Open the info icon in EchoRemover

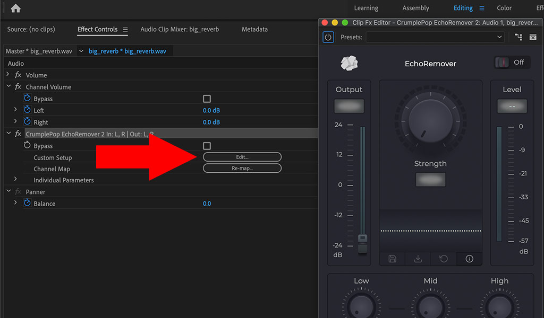[x=470, y=259]
